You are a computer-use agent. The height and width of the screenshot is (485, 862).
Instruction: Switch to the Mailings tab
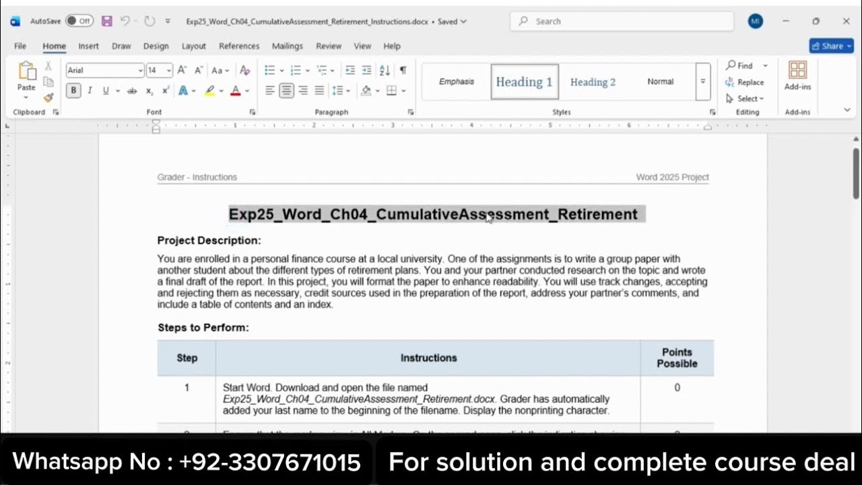pos(288,46)
